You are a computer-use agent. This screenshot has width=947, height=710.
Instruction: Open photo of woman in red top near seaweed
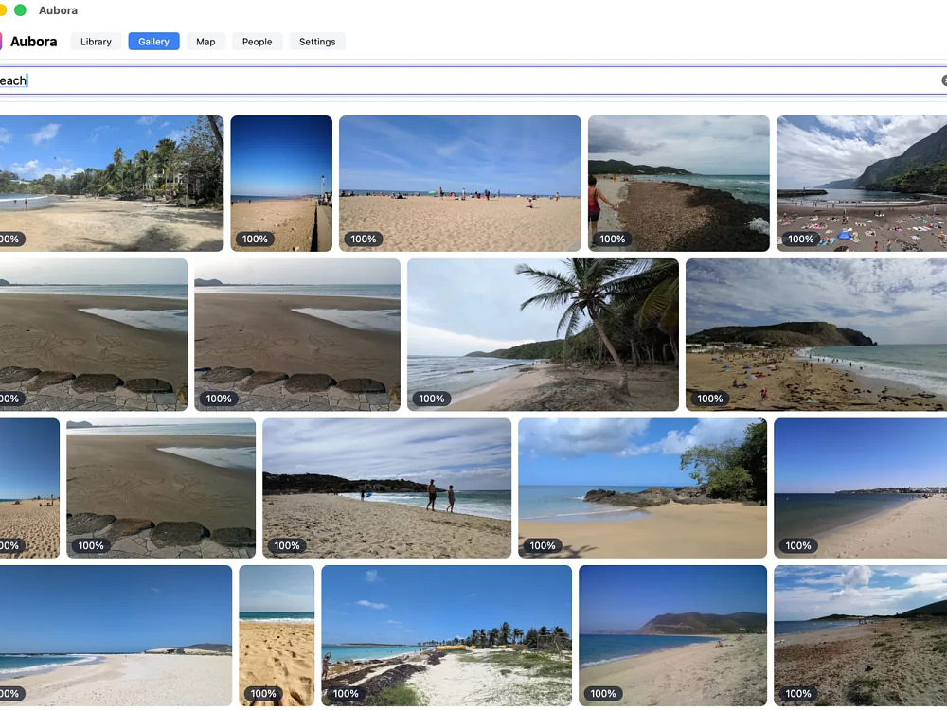click(x=679, y=184)
